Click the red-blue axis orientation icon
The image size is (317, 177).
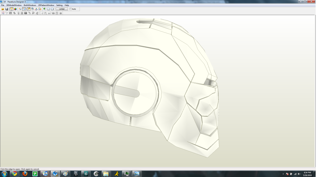36,9
